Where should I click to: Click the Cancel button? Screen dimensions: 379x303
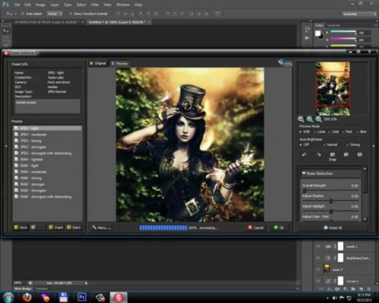pos(256,228)
